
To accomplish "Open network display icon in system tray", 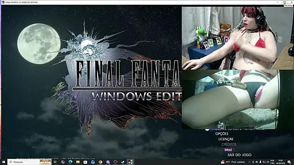I will [264, 162].
